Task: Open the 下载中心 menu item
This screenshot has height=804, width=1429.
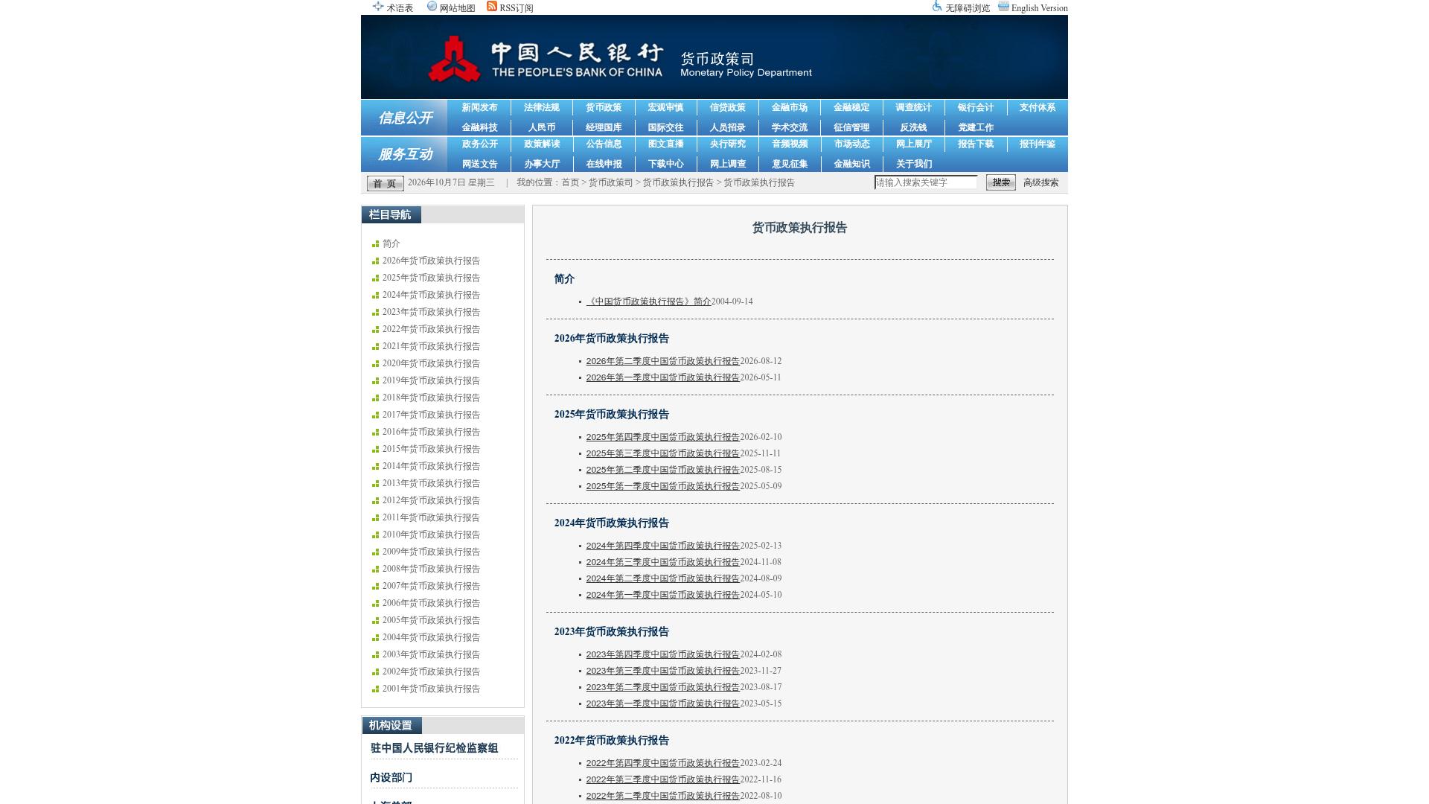Action: coord(665,165)
